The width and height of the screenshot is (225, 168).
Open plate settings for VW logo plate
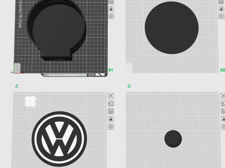[x=111, y=127]
